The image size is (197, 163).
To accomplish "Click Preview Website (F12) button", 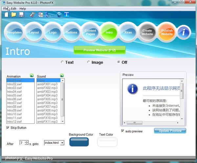I will click(99, 50).
